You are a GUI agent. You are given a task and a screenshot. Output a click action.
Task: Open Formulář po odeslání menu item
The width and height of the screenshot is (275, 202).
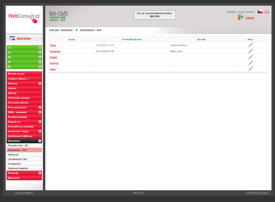click(24, 127)
